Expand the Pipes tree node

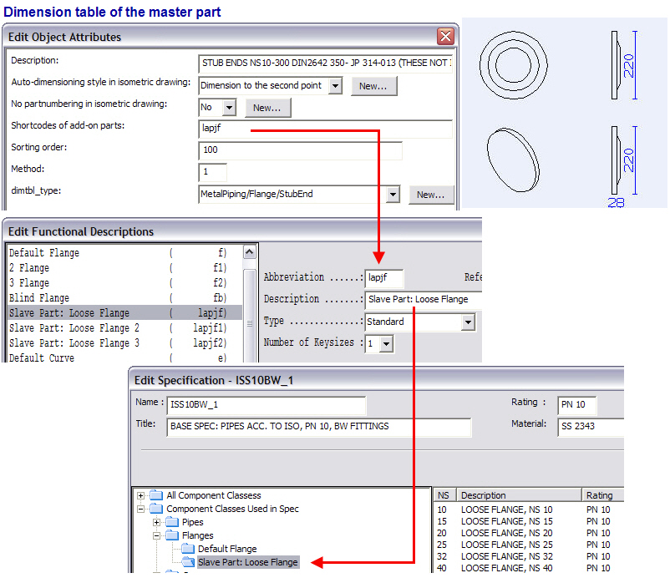[x=156, y=522]
